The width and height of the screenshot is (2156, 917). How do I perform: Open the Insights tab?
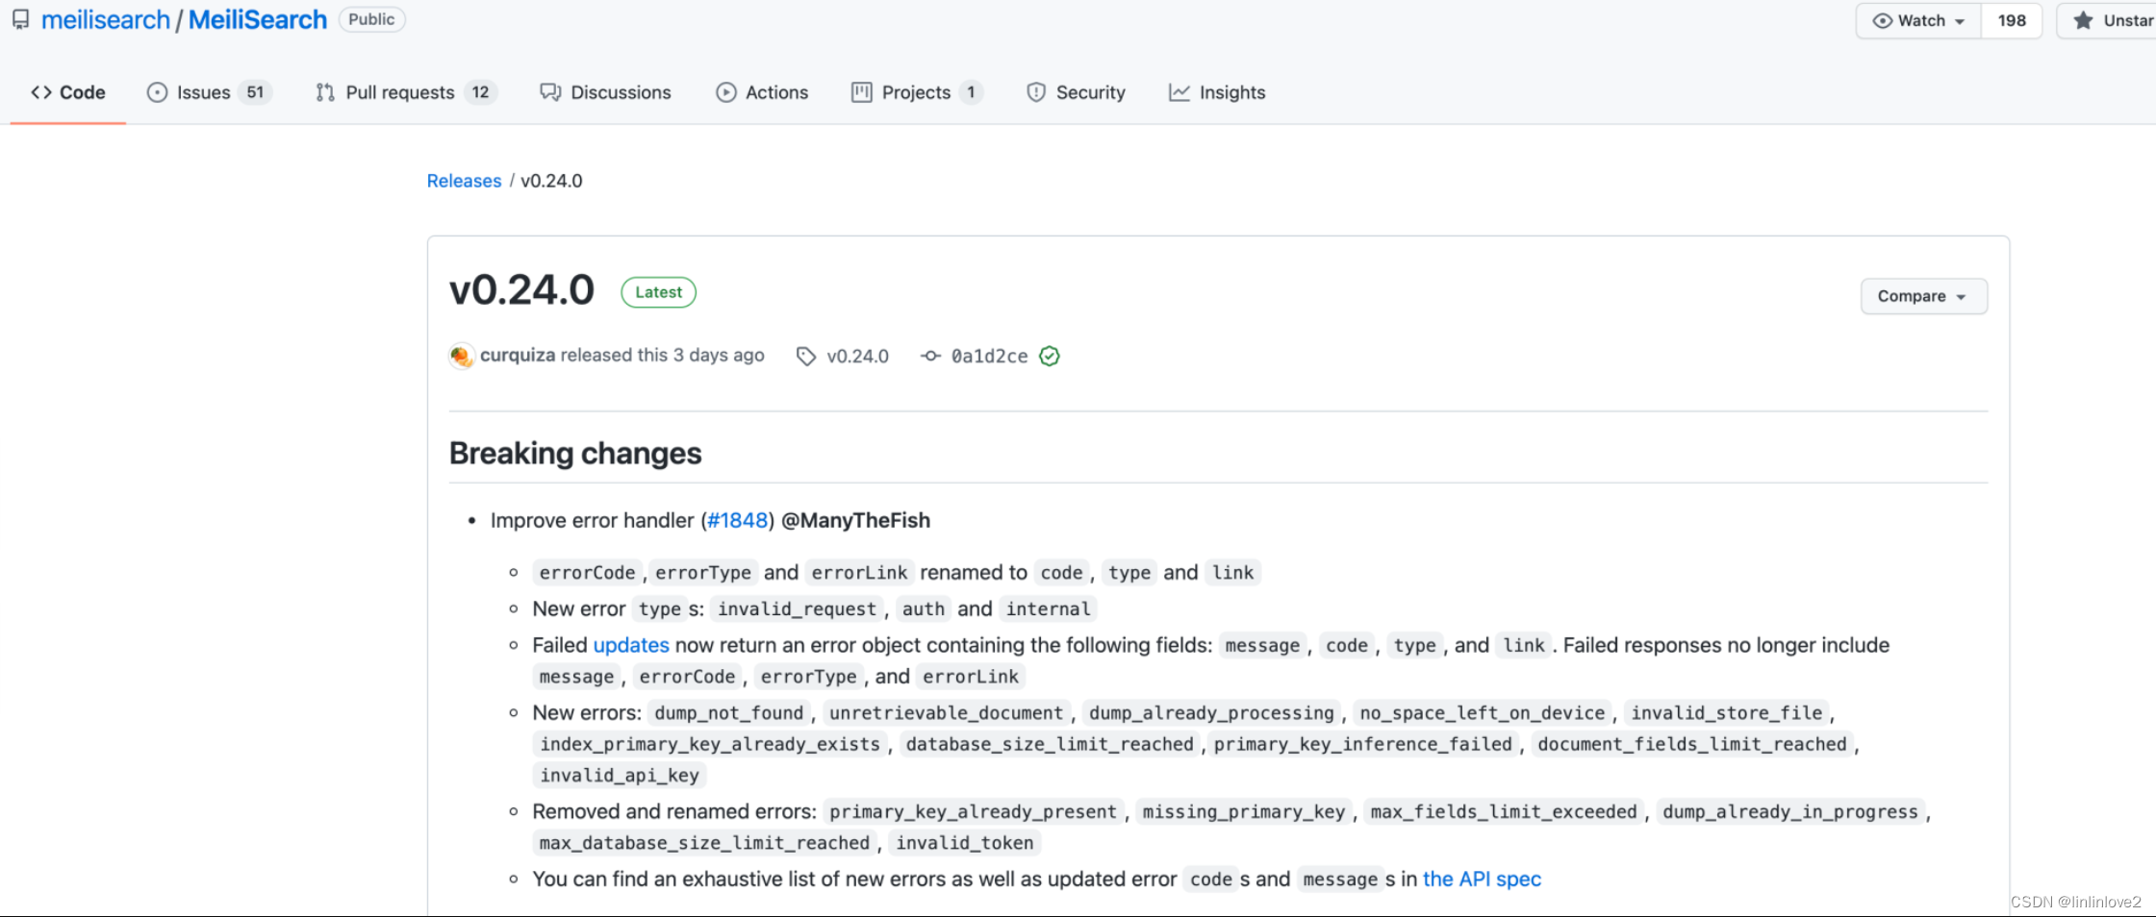click(x=1217, y=92)
